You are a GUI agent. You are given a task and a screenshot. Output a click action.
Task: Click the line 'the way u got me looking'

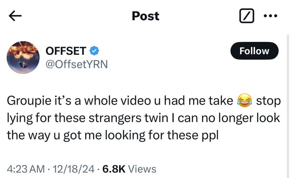[76, 135]
